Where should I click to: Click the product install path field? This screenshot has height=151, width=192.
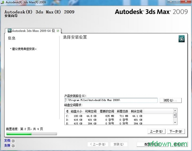(x=111, y=100)
